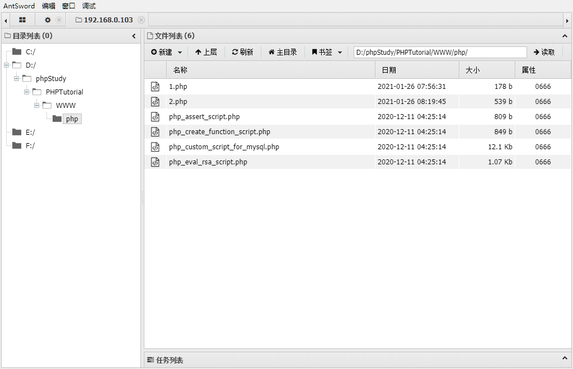Open the 书签 dropdown arrow
The height and width of the screenshot is (369, 573).
[340, 53]
